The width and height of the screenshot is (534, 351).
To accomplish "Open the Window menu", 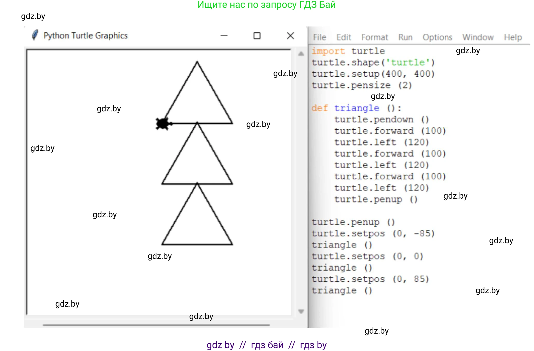I will pyautogui.click(x=478, y=37).
